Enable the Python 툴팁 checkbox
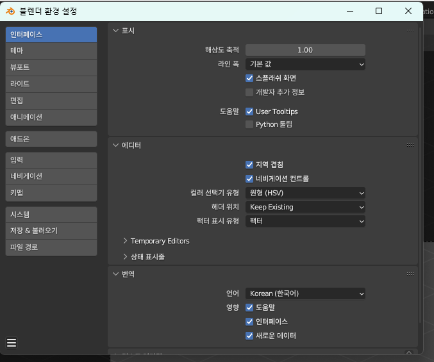This screenshot has width=434, height=362. [x=249, y=124]
